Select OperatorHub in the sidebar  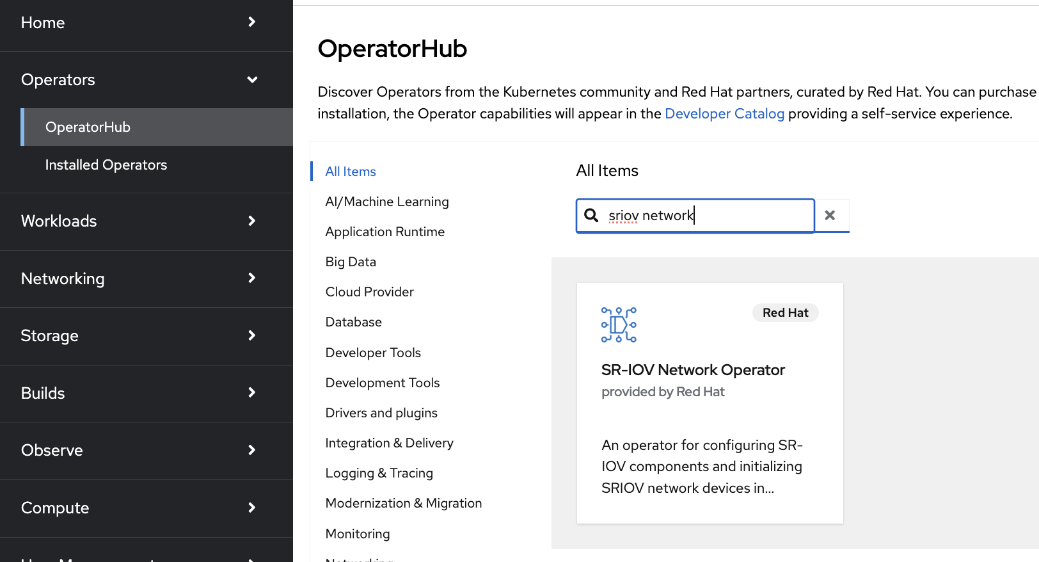(x=88, y=127)
